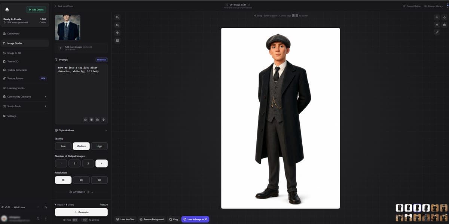
Task: Click Remove Background button
Action: tap(152, 219)
